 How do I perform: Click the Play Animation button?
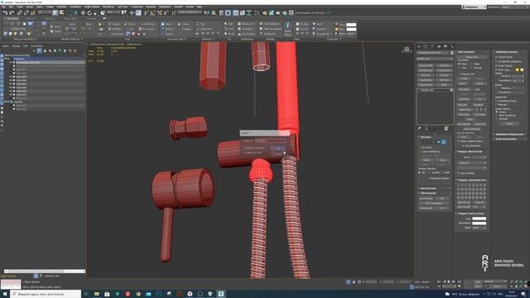pyautogui.click(x=449, y=281)
